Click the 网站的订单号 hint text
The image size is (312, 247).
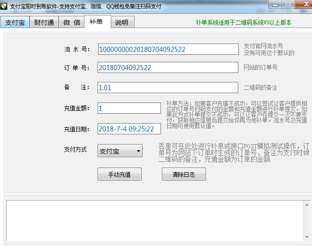click(x=260, y=67)
